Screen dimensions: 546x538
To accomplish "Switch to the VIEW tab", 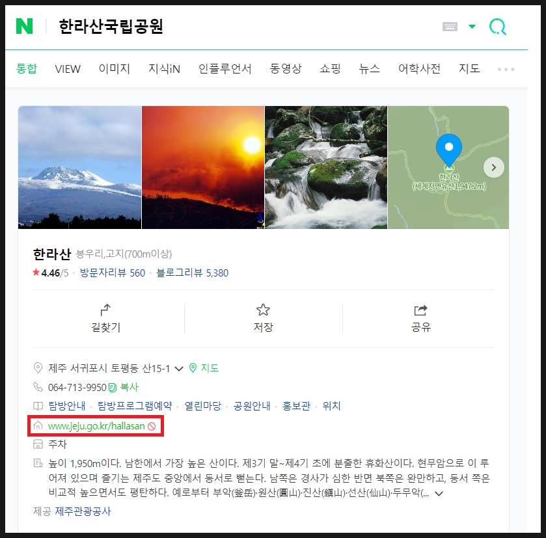I will pos(68,69).
